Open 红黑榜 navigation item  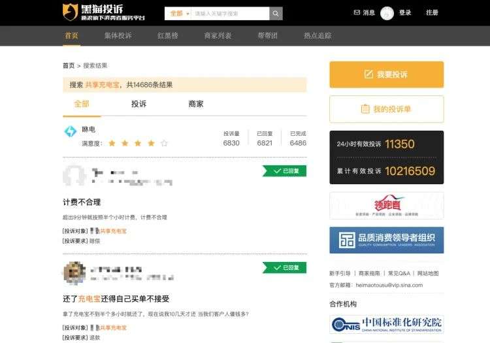168,36
